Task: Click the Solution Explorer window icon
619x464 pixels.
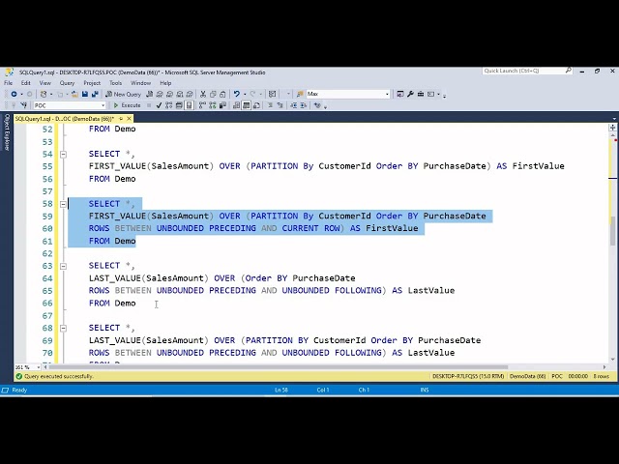Action: (x=399, y=94)
